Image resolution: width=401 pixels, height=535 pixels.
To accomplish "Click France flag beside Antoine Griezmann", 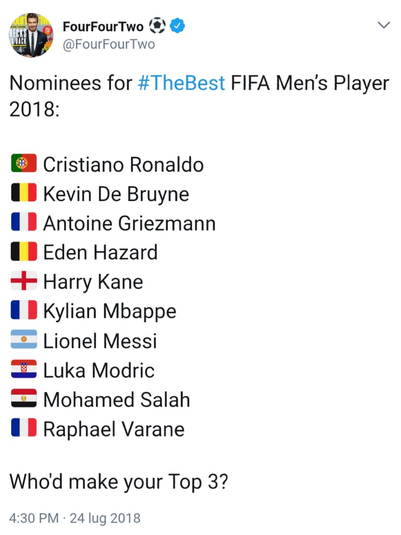I will (x=24, y=223).
